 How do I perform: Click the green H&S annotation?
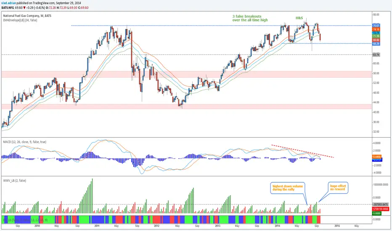coord(299,18)
